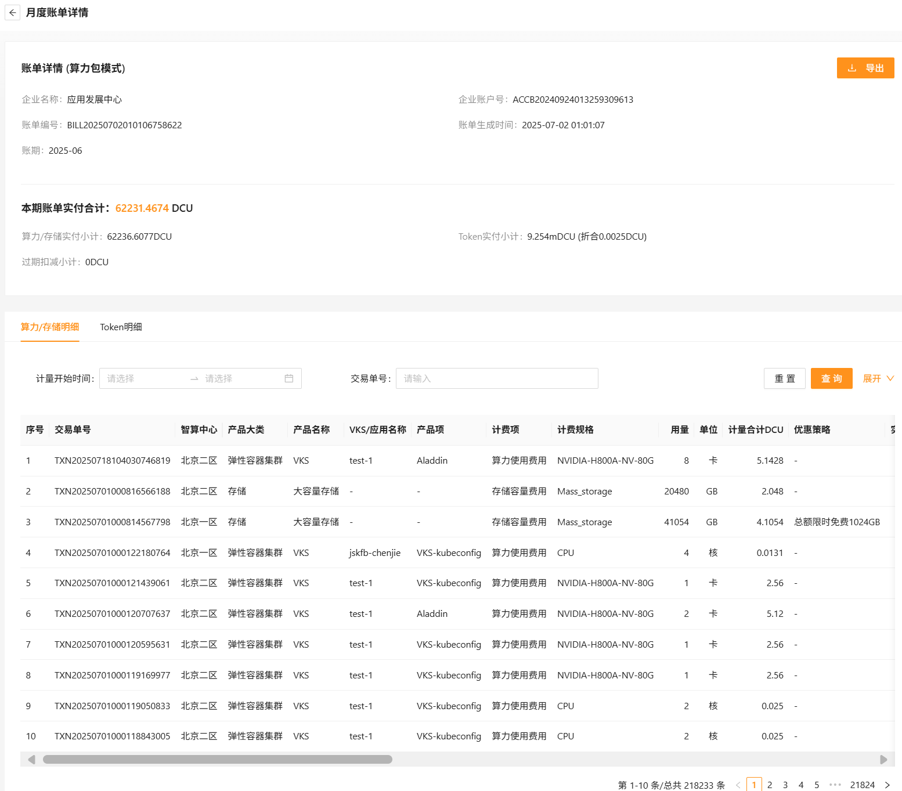Click the pagination ellipsis to skip pages
Viewport: 902px width, 791px height.
pyautogui.click(x=835, y=785)
